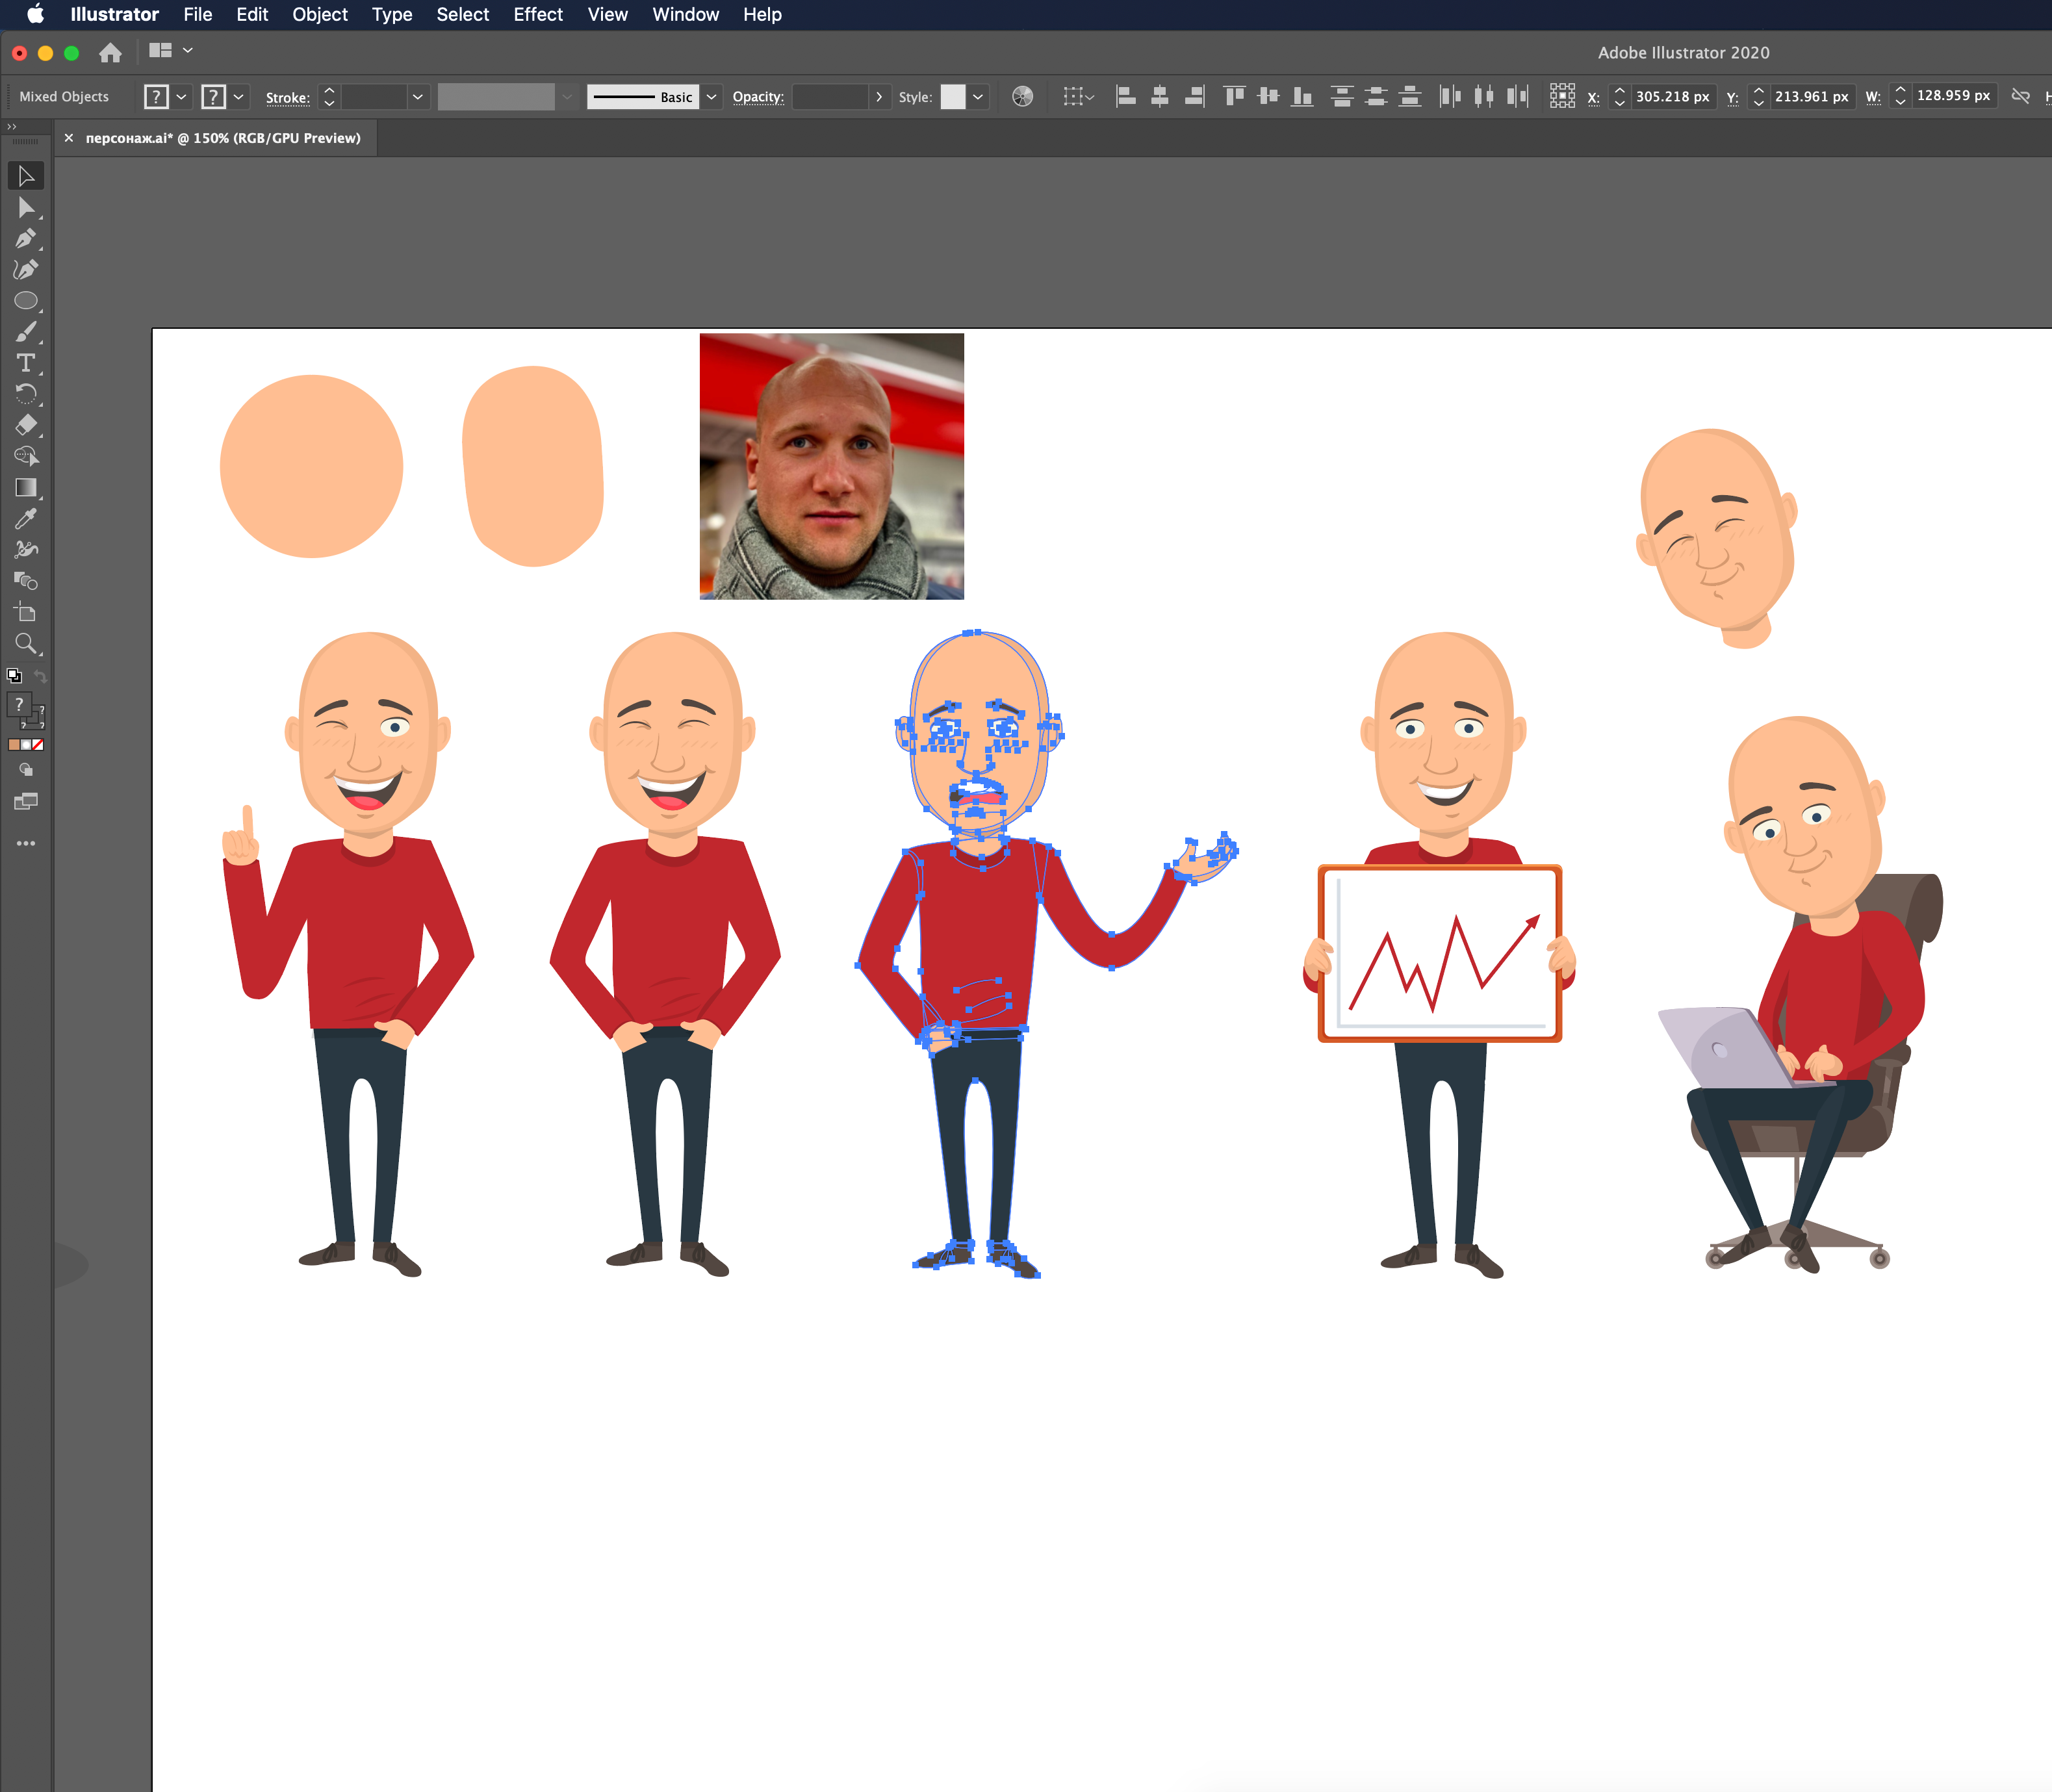Open the Style dropdown arrow
2052x1792 pixels.
click(978, 97)
